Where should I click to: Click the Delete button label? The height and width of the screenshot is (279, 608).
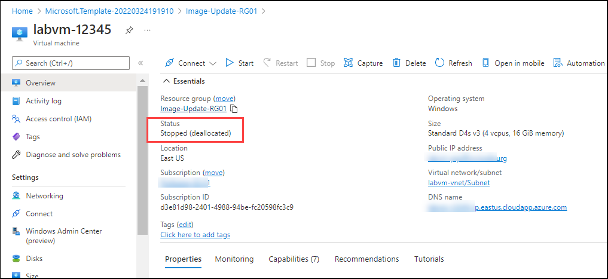tap(415, 63)
